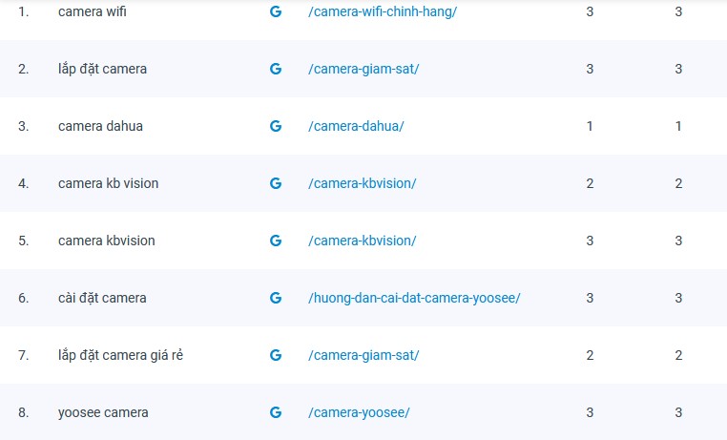Click the Google icon for lắp đặt camera giá rẻ
This screenshot has width=727, height=440.
(x=276, y=355)
